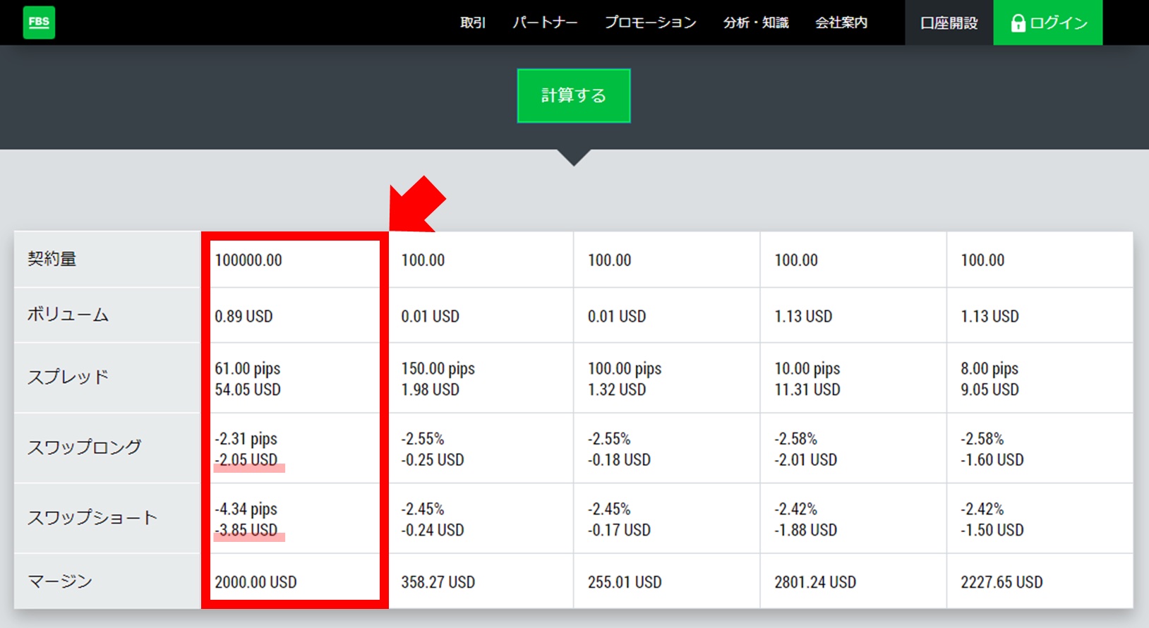Image resolution: width=1149 pixels, height=628 pixels.
Task: Click the -2.01 USD swap long value
Action: (805, 460)
